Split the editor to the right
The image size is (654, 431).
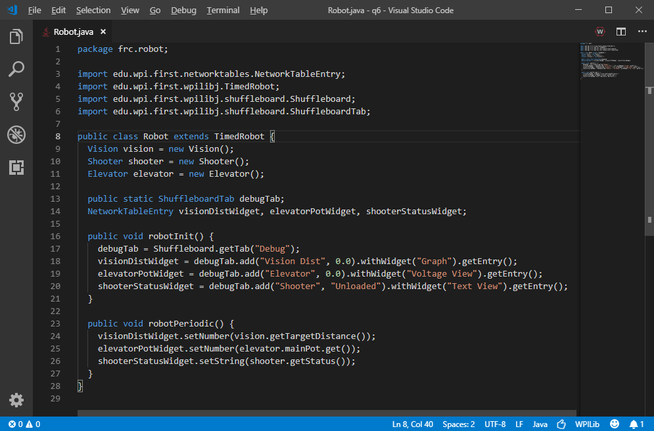coord(621,32)
